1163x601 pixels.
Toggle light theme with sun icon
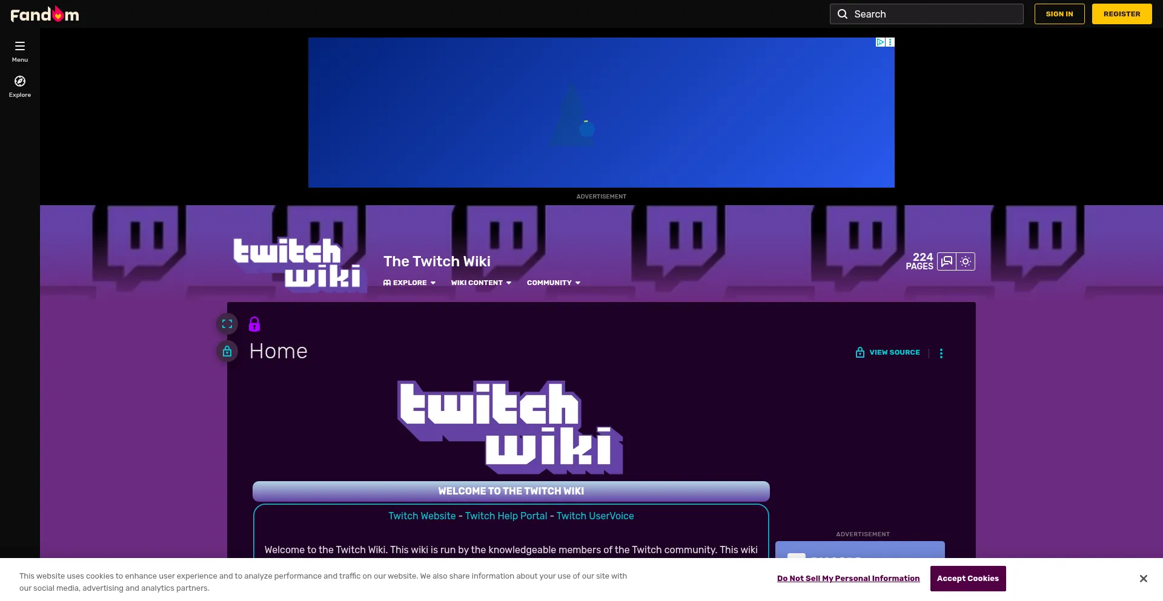(966, 261)
